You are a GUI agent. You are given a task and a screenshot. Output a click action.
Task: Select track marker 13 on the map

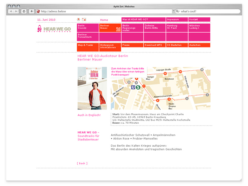coord(165,73)
